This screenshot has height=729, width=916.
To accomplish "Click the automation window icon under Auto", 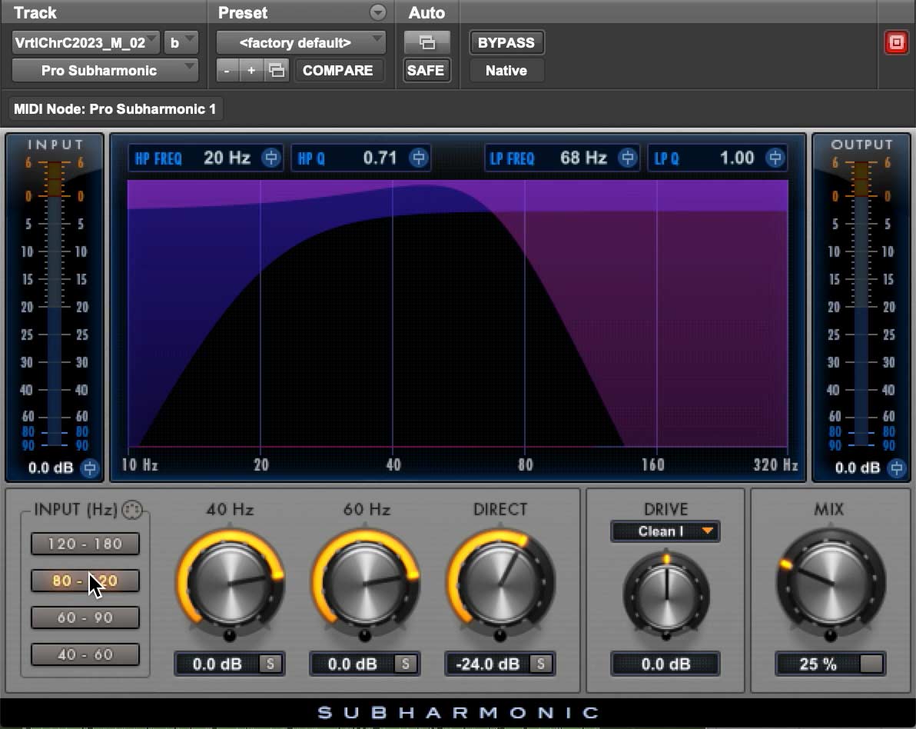I will coord(426,42).
